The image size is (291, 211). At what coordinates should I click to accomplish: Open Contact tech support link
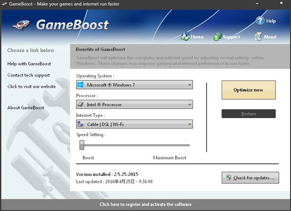pyautogui.click(x=29, y=75)
